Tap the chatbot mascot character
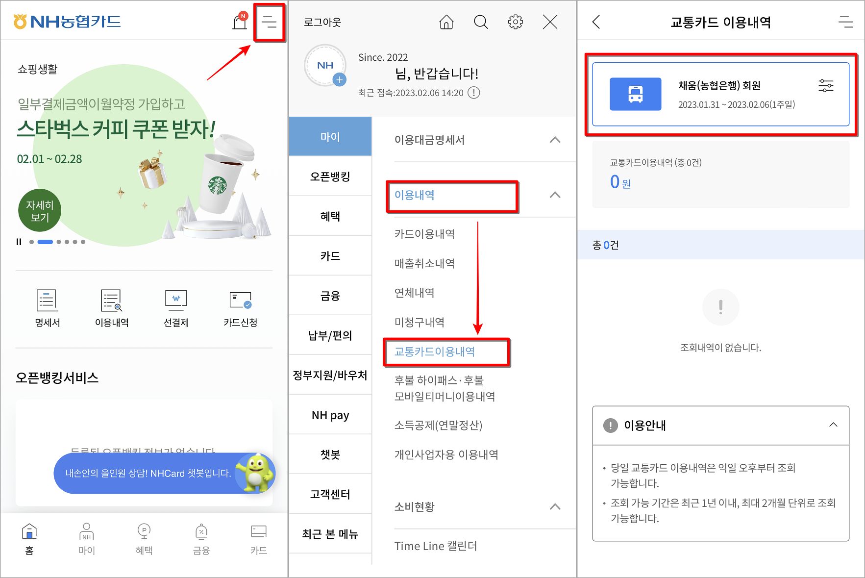Screen dimensions: 865x578 (x=256, y=473)
